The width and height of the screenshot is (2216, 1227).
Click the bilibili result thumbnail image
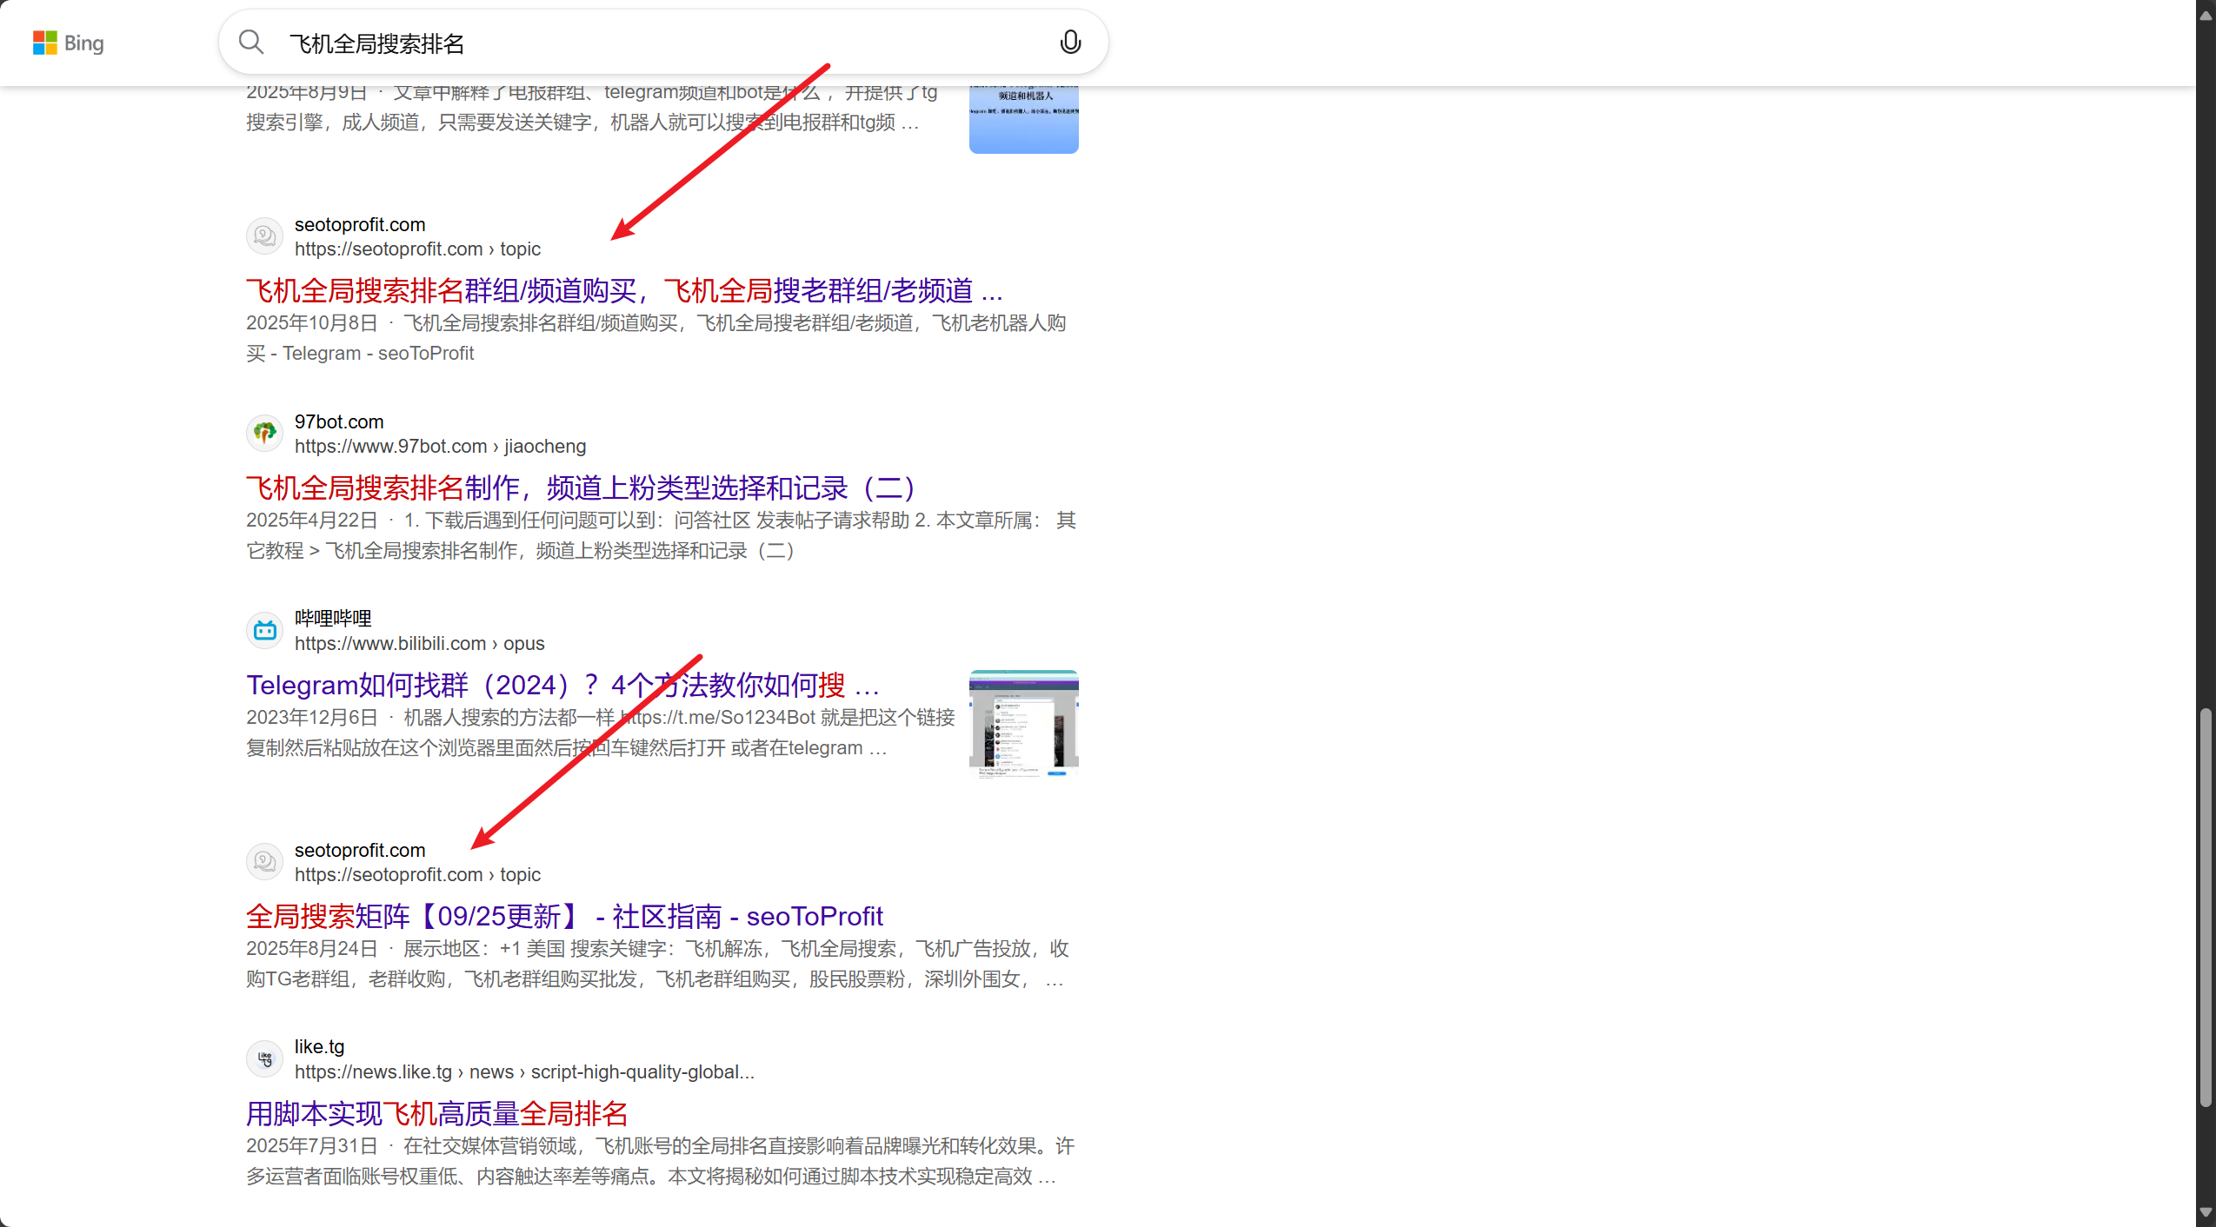[1023, 723]
